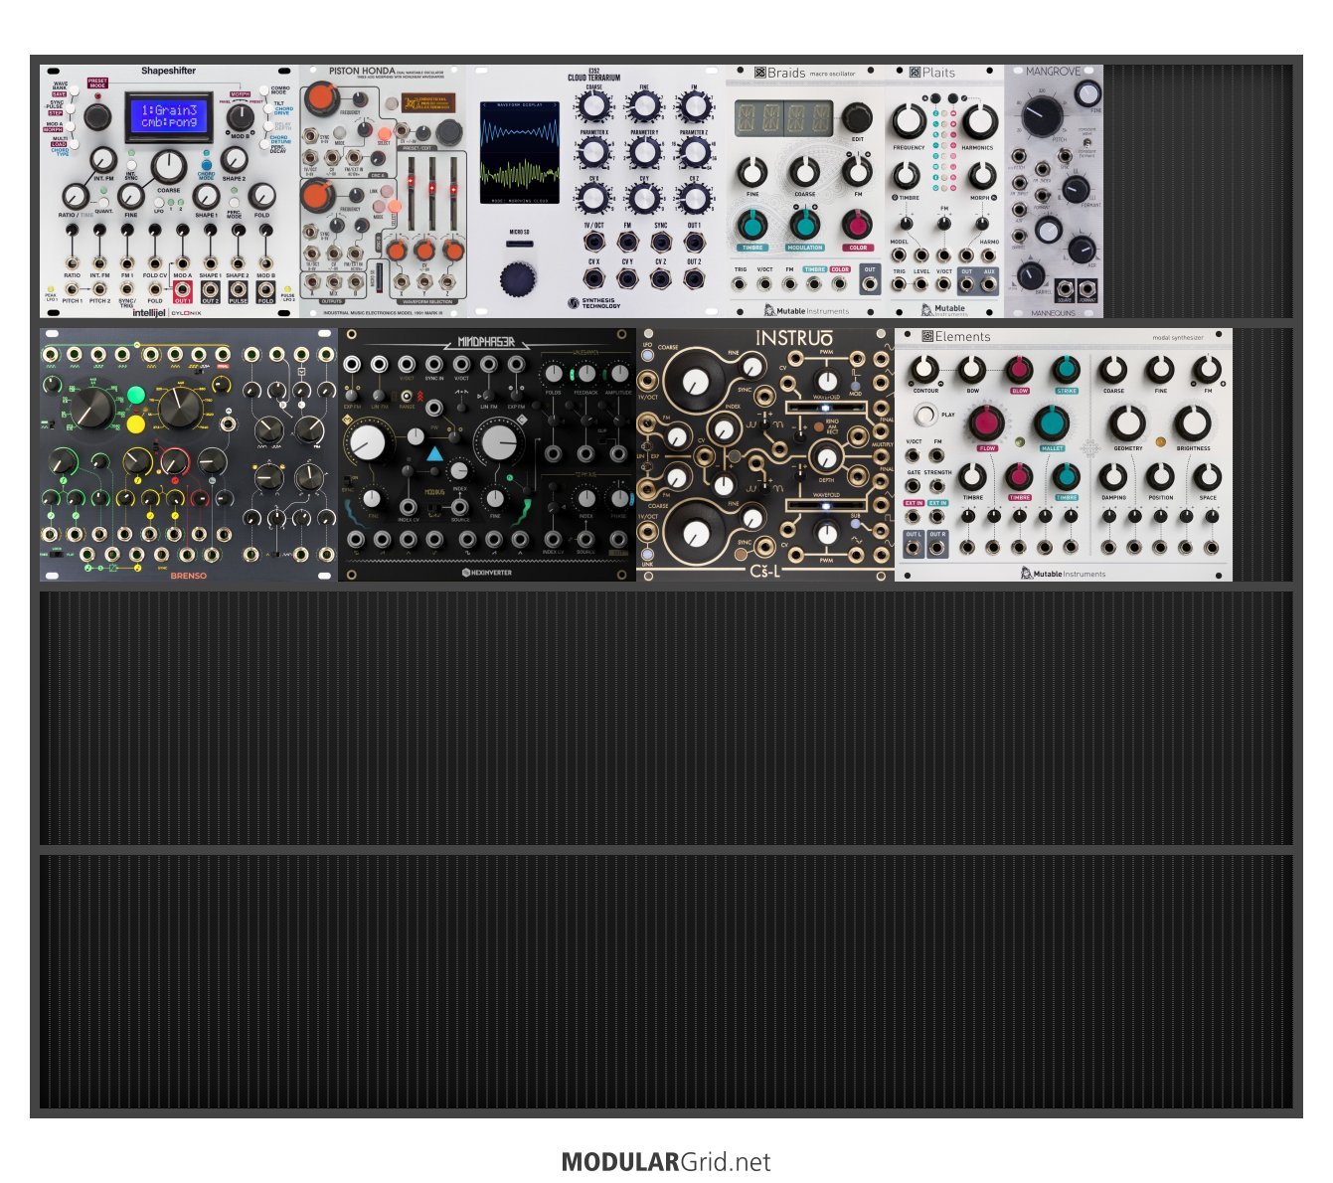The image size is (1333, 1183).
Task: Click the teal TIMBRE knob on Braids
Action: pyautogui.click(x=752, y=224)
